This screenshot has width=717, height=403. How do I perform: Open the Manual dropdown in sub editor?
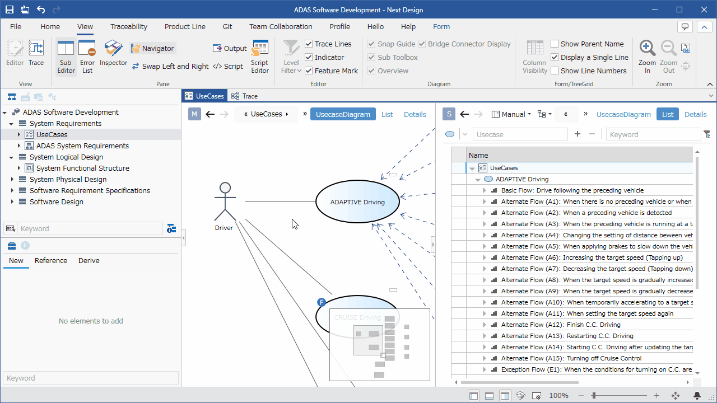511,114
